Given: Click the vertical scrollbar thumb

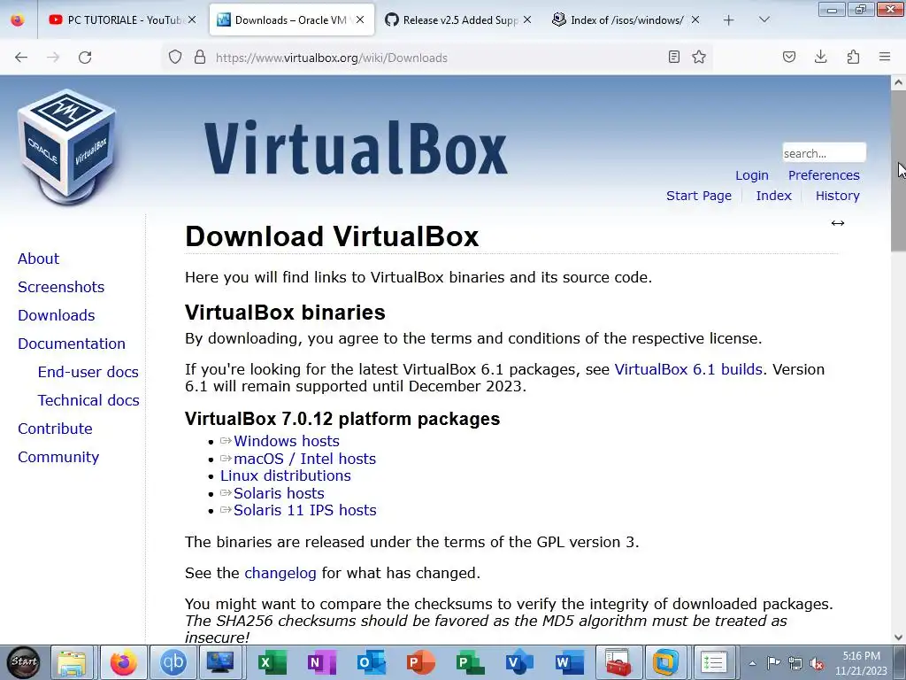Looking at the screenshot, I should click(x=898, y=171).
